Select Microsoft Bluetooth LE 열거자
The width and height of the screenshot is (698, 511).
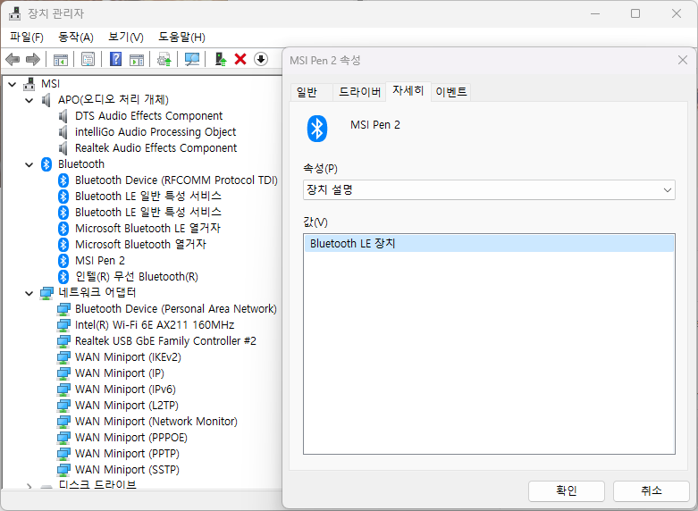pyautogui.click(x=147, y=229)
